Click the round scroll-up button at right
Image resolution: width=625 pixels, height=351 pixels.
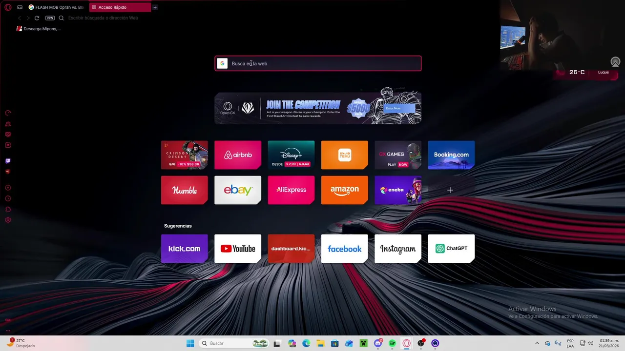(615, 62)
